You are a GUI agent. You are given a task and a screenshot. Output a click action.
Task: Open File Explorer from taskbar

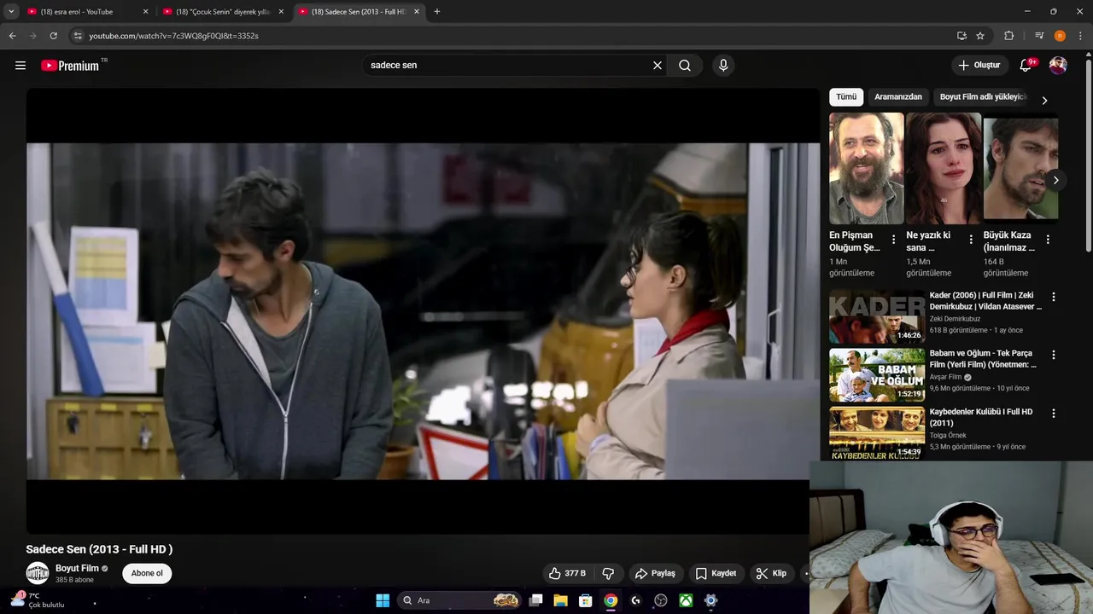pos(560,600)
